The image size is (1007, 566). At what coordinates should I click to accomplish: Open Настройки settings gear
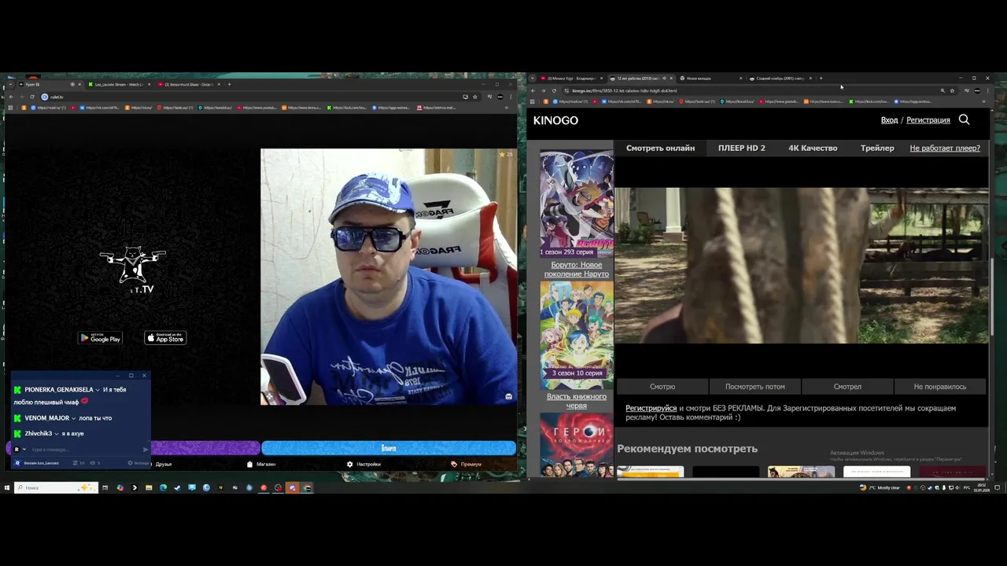coord(364,464)
